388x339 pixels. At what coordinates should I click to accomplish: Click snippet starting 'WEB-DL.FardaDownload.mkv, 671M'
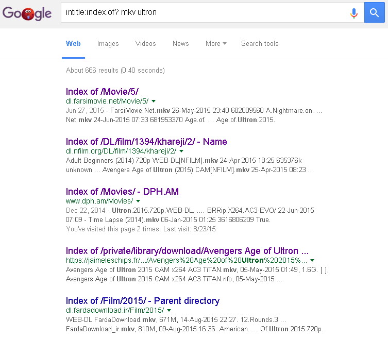click(194, 324)
